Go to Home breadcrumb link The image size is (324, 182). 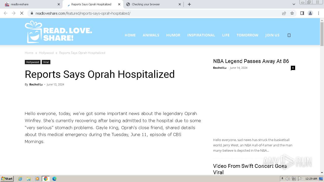pos(29,53)
